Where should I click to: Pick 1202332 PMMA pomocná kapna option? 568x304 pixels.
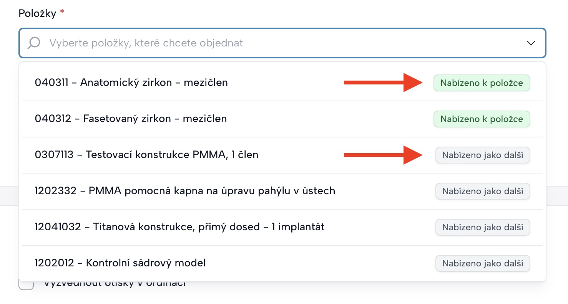185,191
